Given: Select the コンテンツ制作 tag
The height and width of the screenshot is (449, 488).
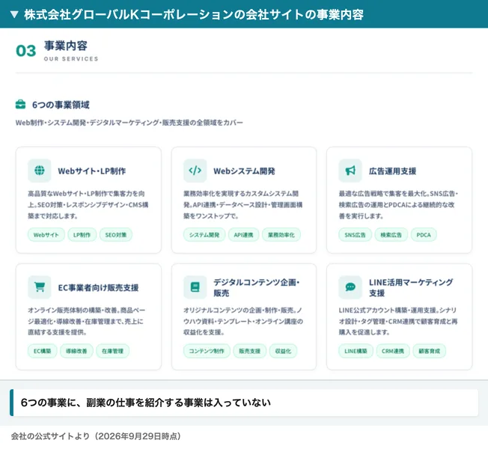Looking at the screenshot, I should (207, 351).
